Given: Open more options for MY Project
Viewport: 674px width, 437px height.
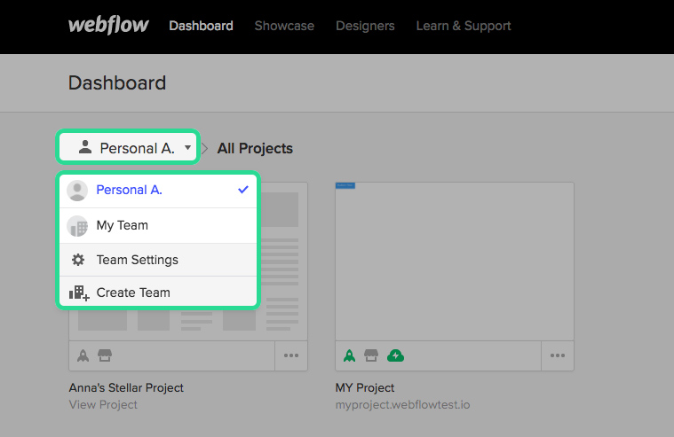Looking at the screenshot, I should (558, 355).
